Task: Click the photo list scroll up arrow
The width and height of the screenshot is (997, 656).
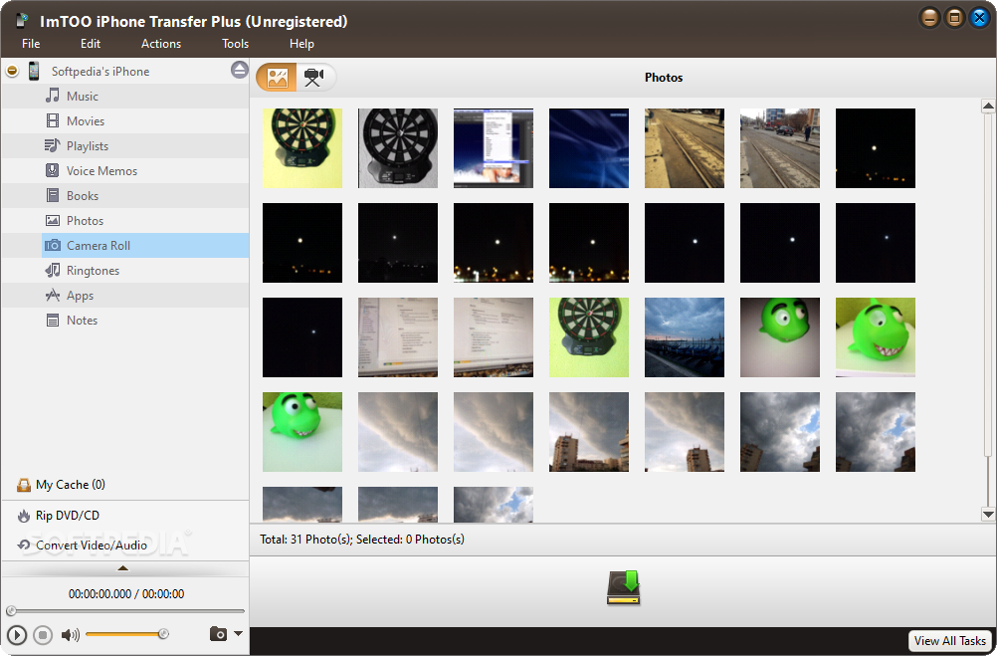Action: pos(988,106)
